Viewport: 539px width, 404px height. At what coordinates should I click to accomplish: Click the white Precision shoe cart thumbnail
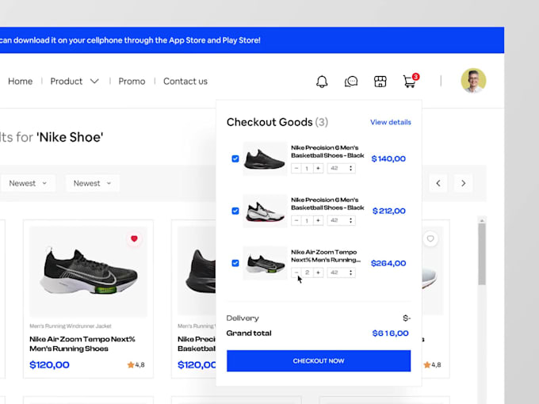point(265,211)
